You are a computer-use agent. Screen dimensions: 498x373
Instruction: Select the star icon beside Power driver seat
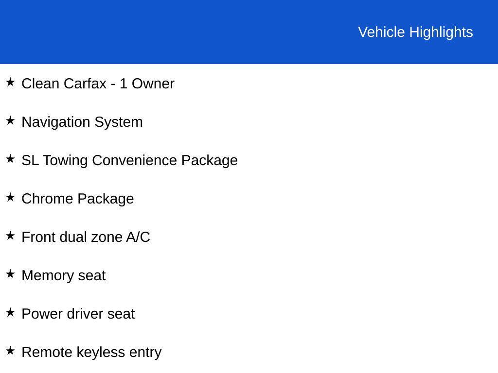coord(10,313)
